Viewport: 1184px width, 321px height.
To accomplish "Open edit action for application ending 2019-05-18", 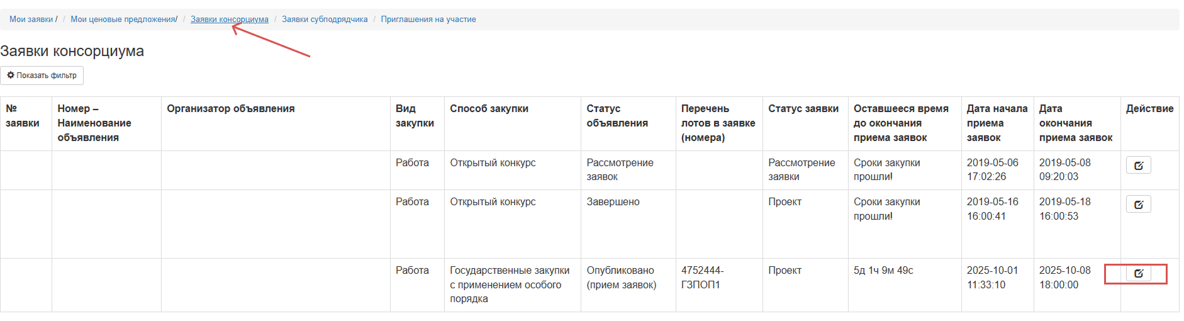I will pyautogui.click(x=1138, y=205).
